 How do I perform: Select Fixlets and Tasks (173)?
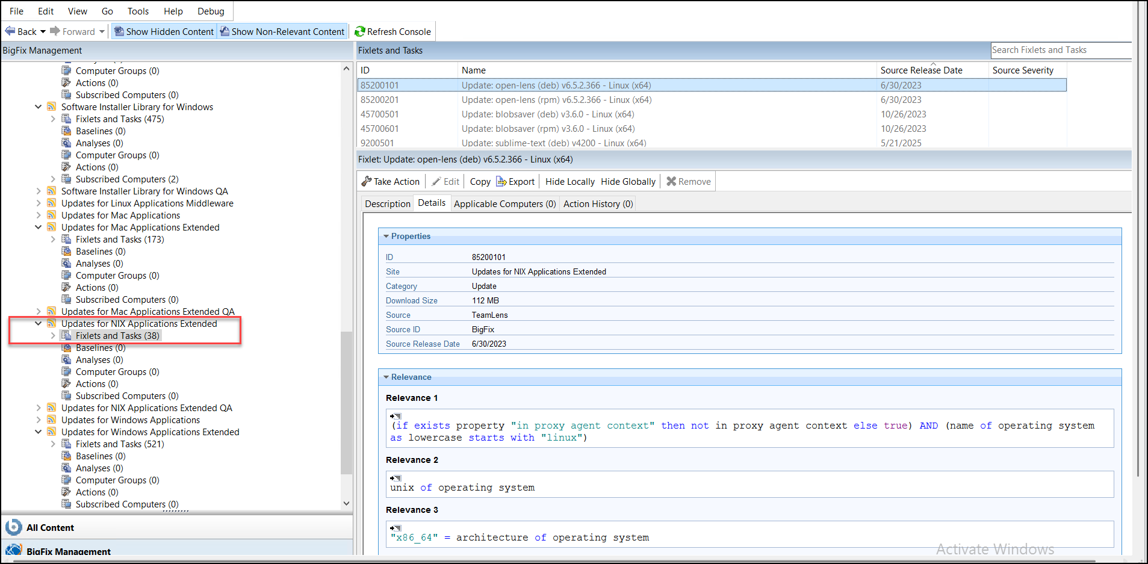point(120,239)
